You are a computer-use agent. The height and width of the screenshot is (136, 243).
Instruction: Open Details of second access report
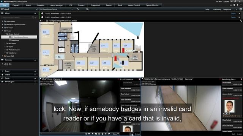point(233,17)
